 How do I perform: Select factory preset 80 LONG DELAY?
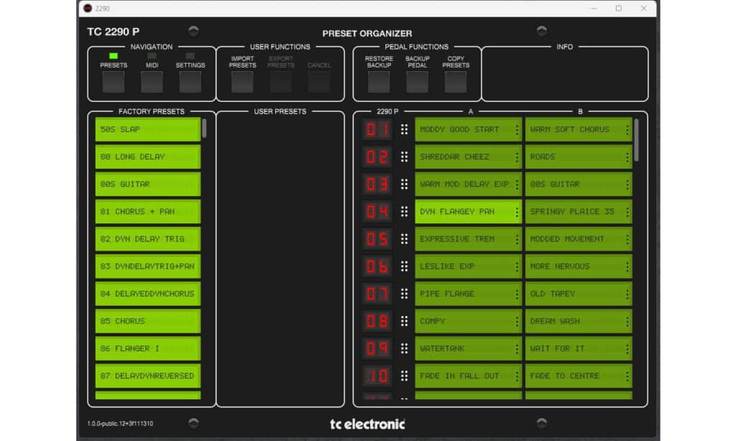pyautogui.click(x=148, y=157)
